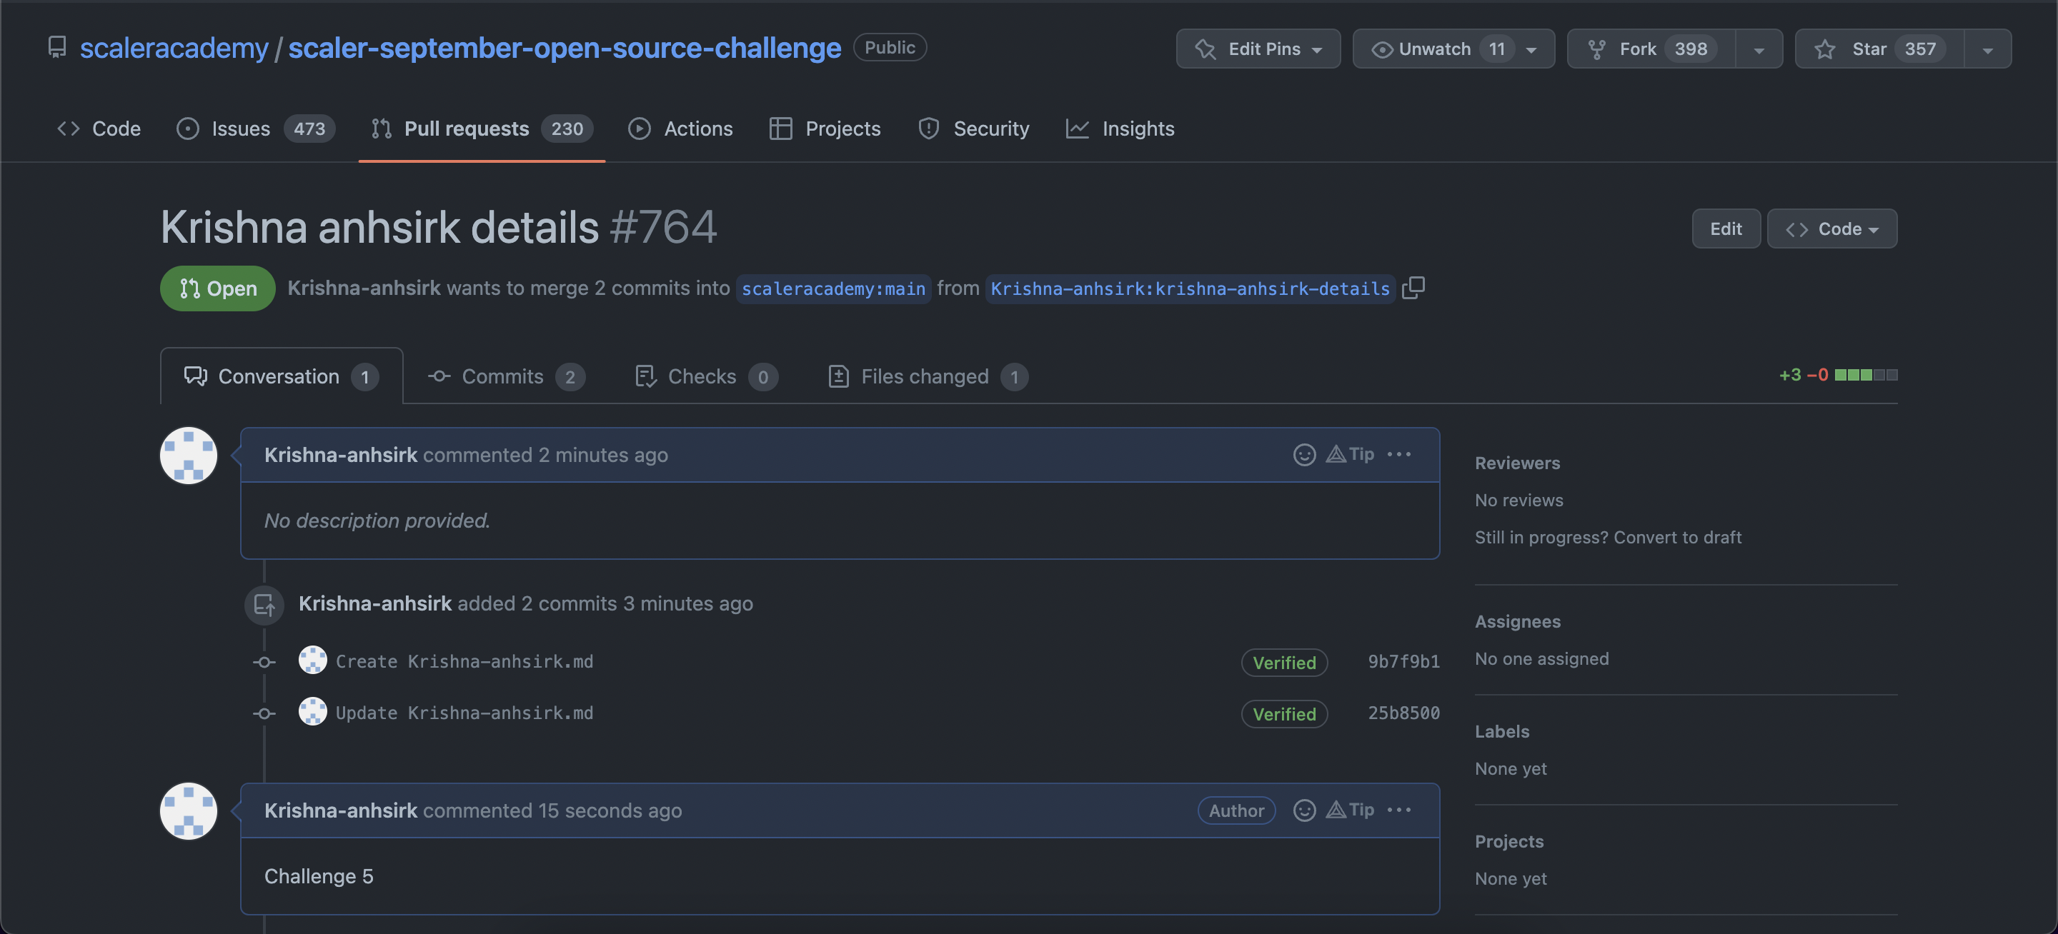Click the repository book icon beside scaleracademy

(56, 47)
